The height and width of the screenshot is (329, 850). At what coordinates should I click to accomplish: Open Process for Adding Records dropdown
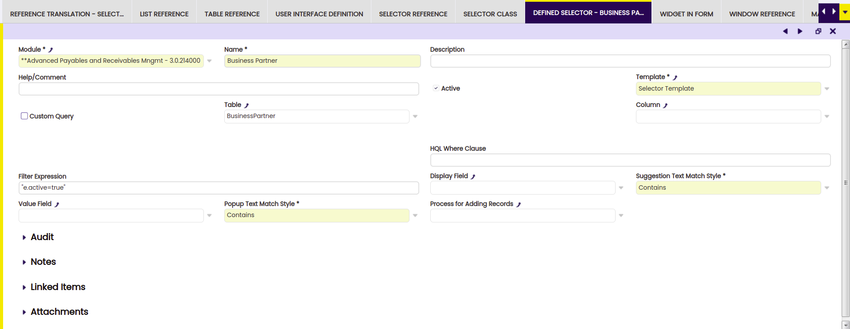coord(621,215)
